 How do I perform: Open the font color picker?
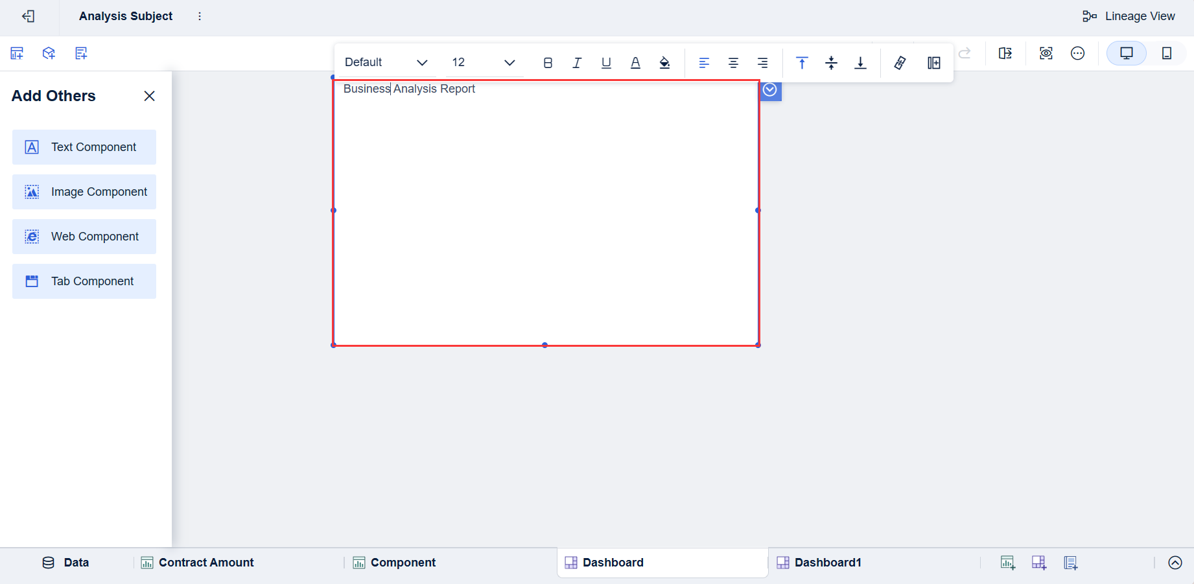[x=635, y=62]
